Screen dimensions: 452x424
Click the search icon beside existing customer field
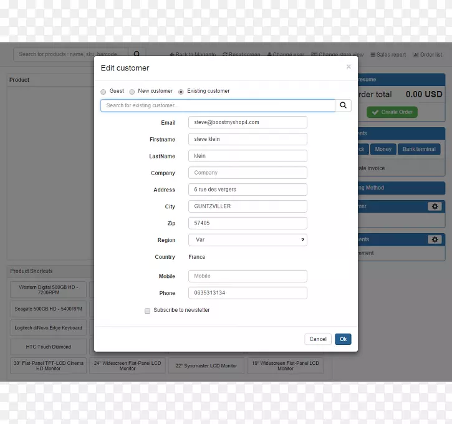click(x=343, y=106)
